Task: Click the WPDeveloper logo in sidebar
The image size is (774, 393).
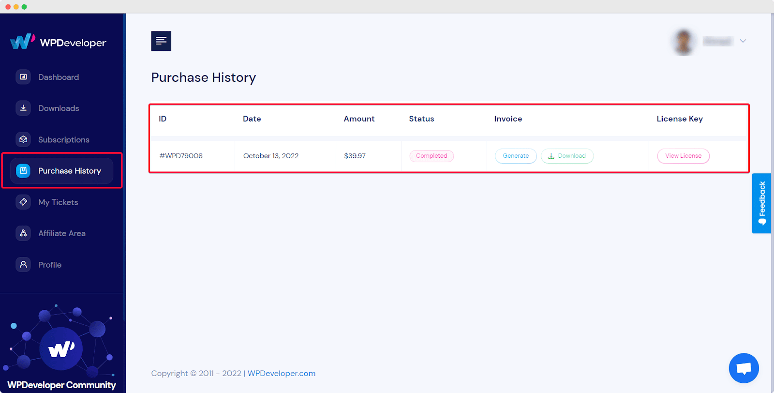Action: 58,42
